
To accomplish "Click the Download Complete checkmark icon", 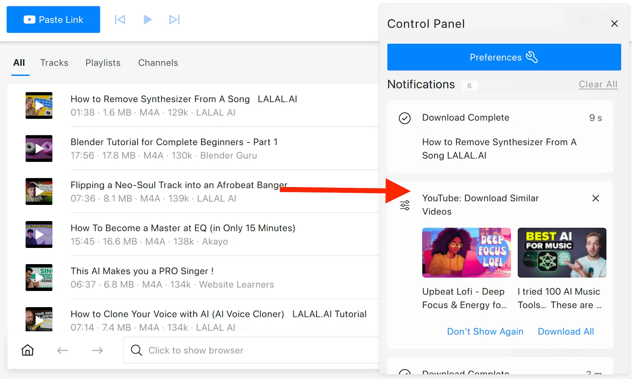I will tap(404, 118).
